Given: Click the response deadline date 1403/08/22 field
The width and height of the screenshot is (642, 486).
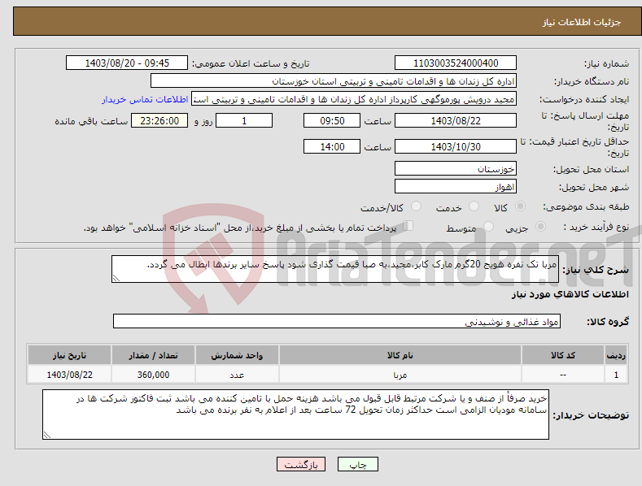Looking at the screenshot, I should 456,120.
